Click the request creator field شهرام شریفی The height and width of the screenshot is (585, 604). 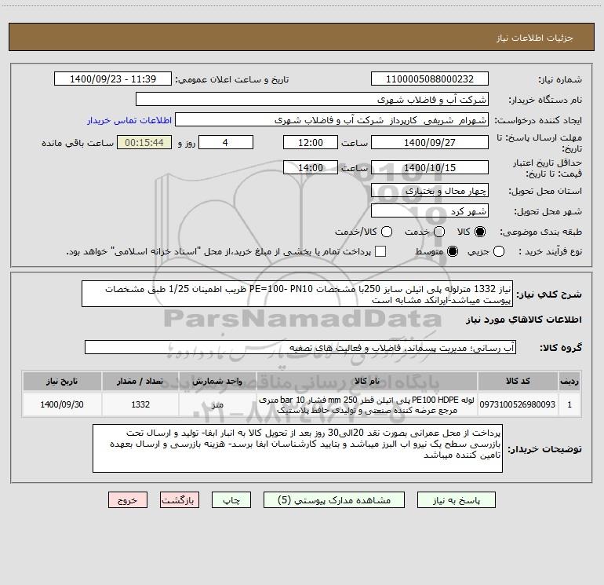point(332,120)
